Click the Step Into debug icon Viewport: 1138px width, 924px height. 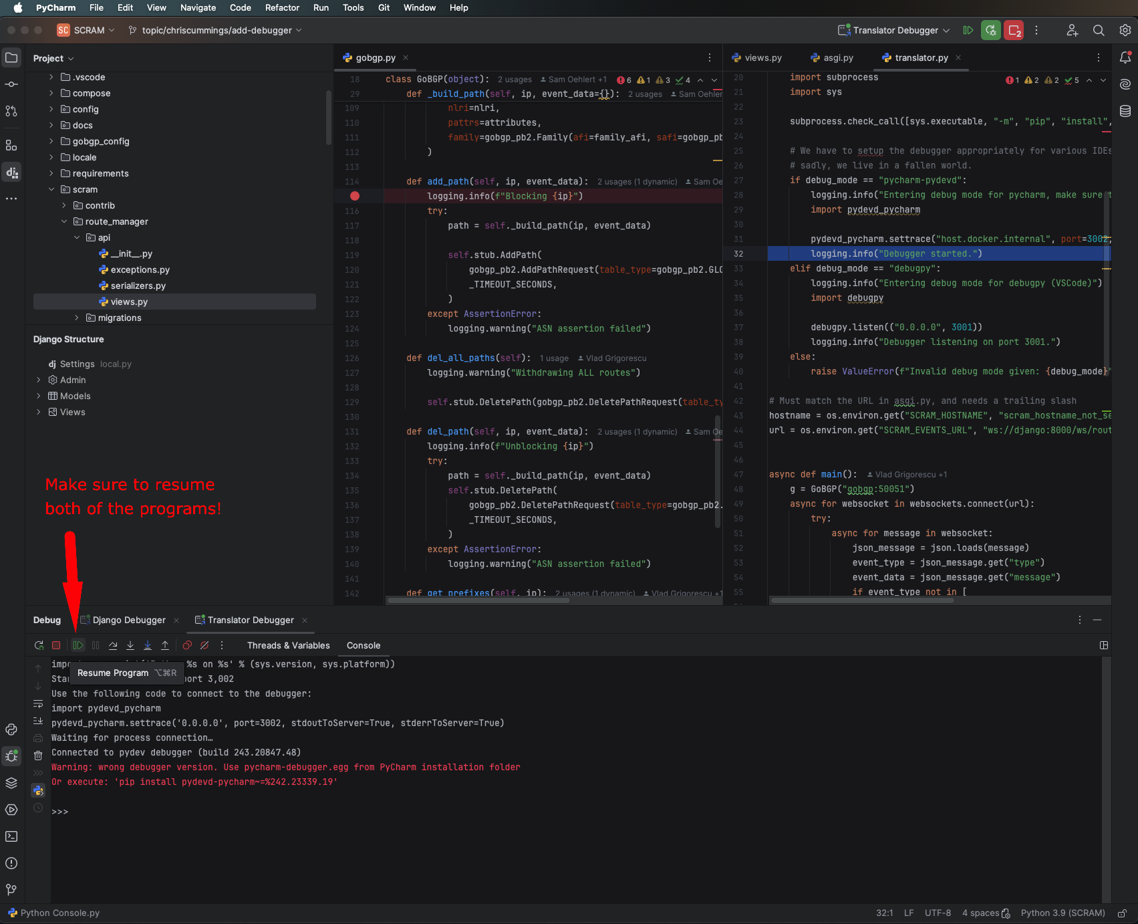(130, 645)
